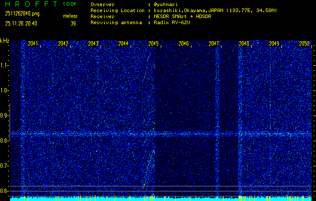Viewport: 316px width, 201px height.
Task: Click the Ovserver field label
Action: click(102, 5)
